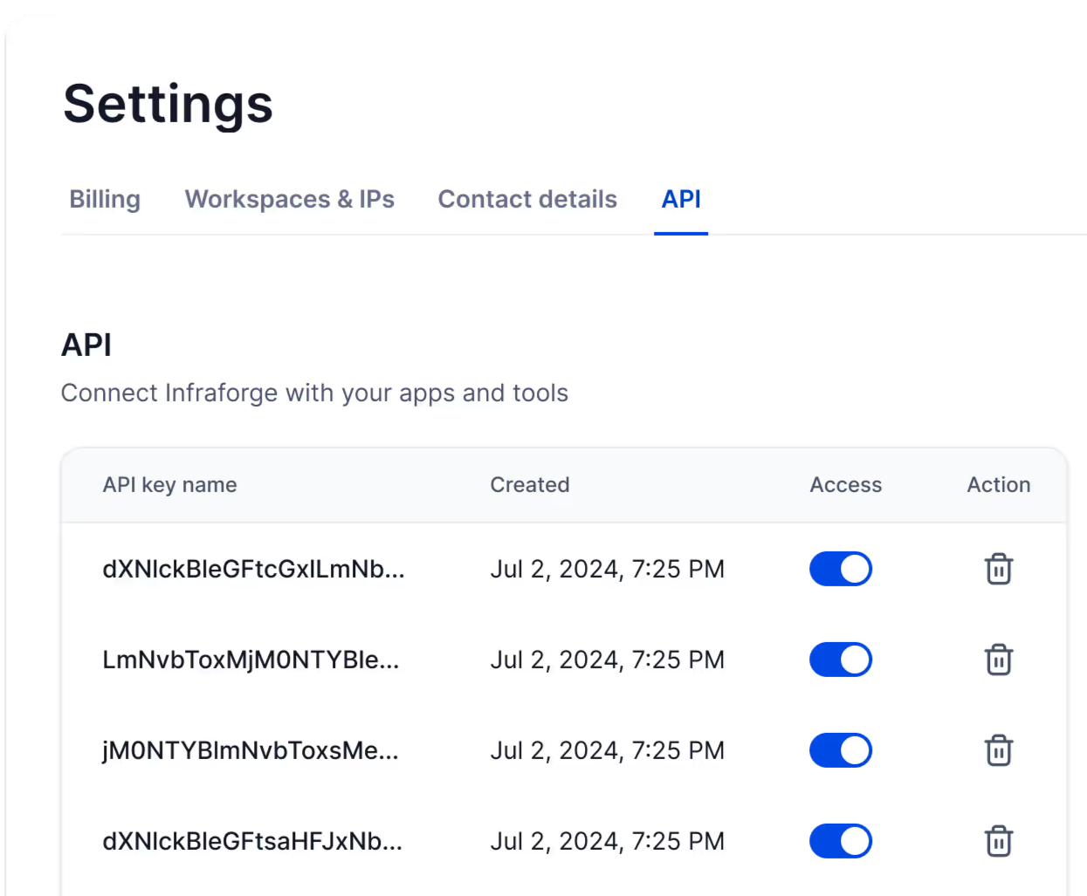Select key name dXNlckBleGFtcGxlLmNb...
The height and width of the screenshot is (896, 1087).
pyautogui.click(x=254, y=570)
